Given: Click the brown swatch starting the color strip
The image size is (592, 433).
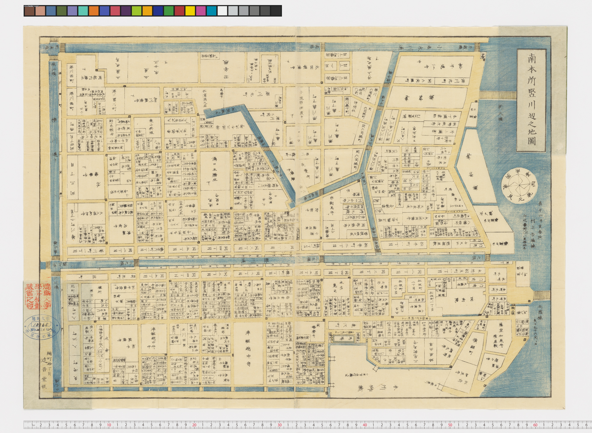Looking at the screenshot, I should (29, 11).
